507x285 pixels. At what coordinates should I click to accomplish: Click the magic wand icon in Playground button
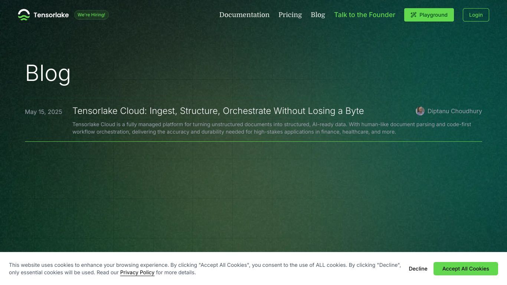[x=413, y=15]
